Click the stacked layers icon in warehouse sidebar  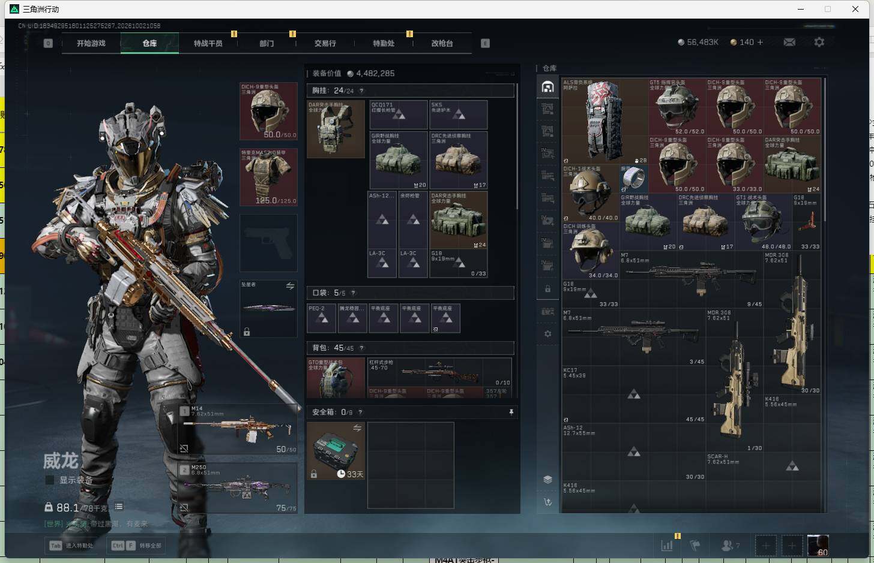point(547,479)
